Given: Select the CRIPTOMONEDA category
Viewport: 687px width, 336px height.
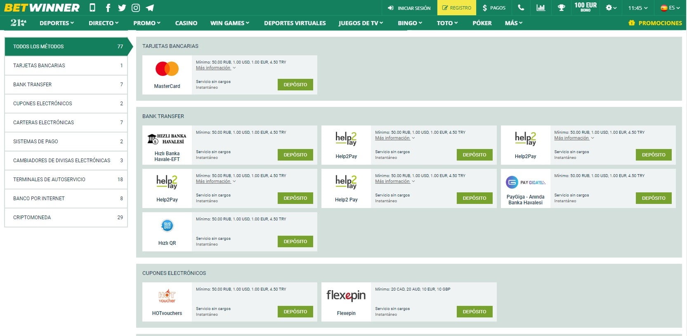Looking at the screenshot, I should click(66, 218).
